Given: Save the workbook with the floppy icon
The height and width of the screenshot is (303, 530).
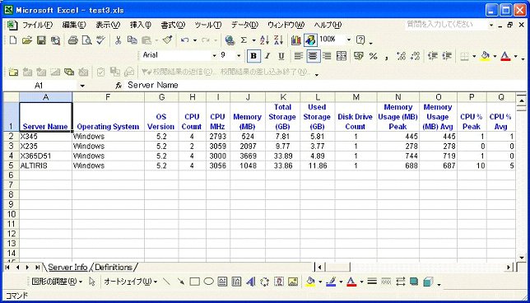Looking at the screenshot, I should pyautogui.click(x=41, y=40).
